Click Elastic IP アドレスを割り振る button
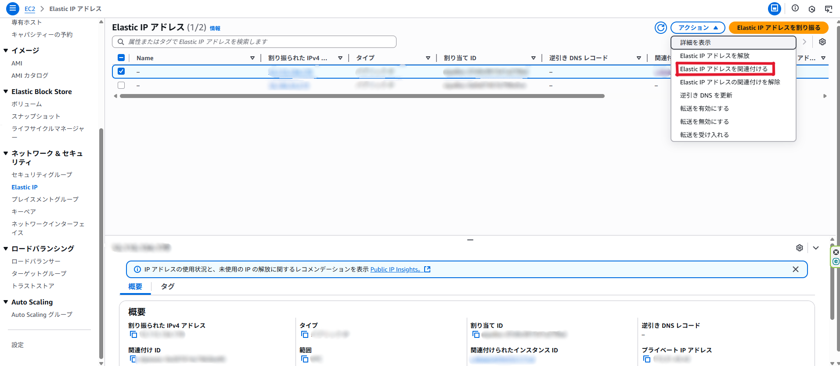The height and width of the screenshot is (366, 840). tap(779, 28)
